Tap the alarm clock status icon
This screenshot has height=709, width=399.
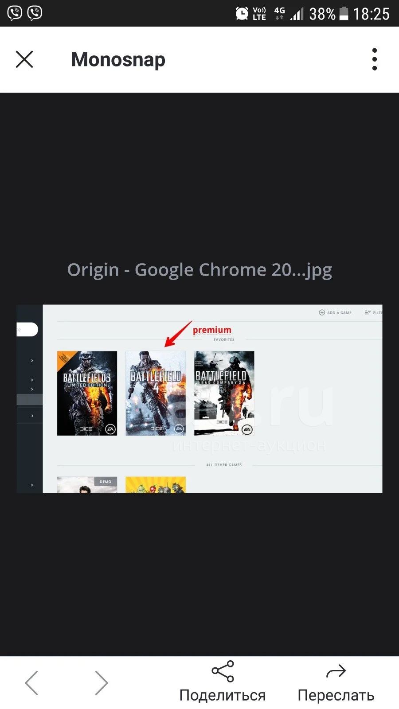(x=242, y=13)
